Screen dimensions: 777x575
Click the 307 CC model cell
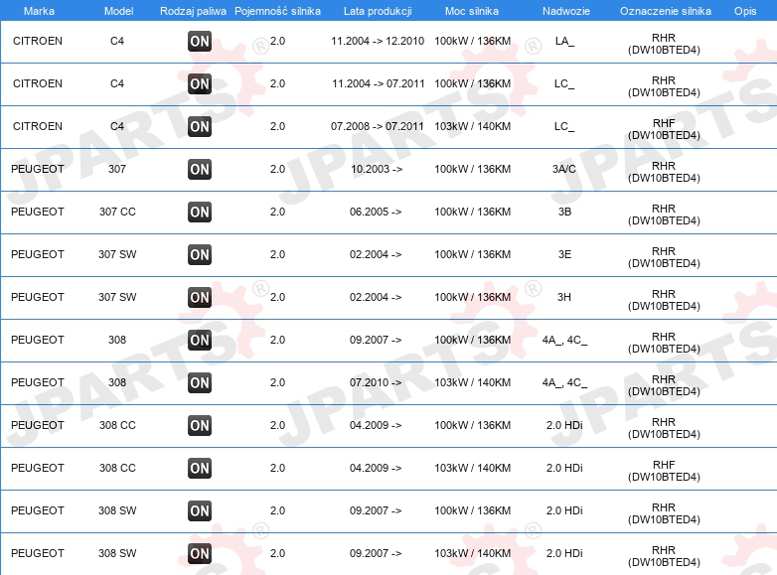tap(117, 212)
